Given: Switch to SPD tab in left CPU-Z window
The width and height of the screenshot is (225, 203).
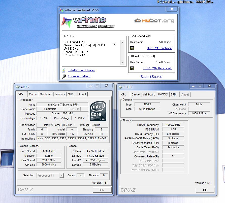Looking at the screenshot, I should 71,94.
